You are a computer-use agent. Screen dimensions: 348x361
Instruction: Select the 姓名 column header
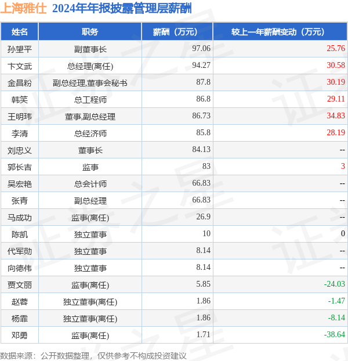20,32
